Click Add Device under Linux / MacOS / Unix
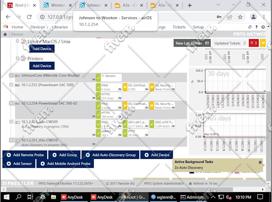This screenshot has width=272, height=202. click(x=42, y=49)
